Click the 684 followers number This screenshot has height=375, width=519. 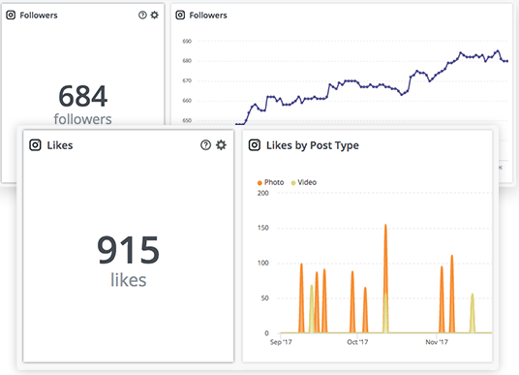(82, 96)
